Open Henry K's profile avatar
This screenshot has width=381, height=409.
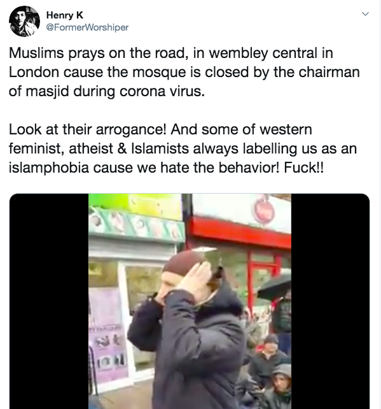24,21
